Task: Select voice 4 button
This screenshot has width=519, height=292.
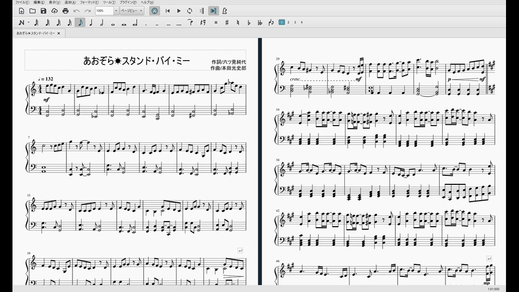Action: point(302,22)
